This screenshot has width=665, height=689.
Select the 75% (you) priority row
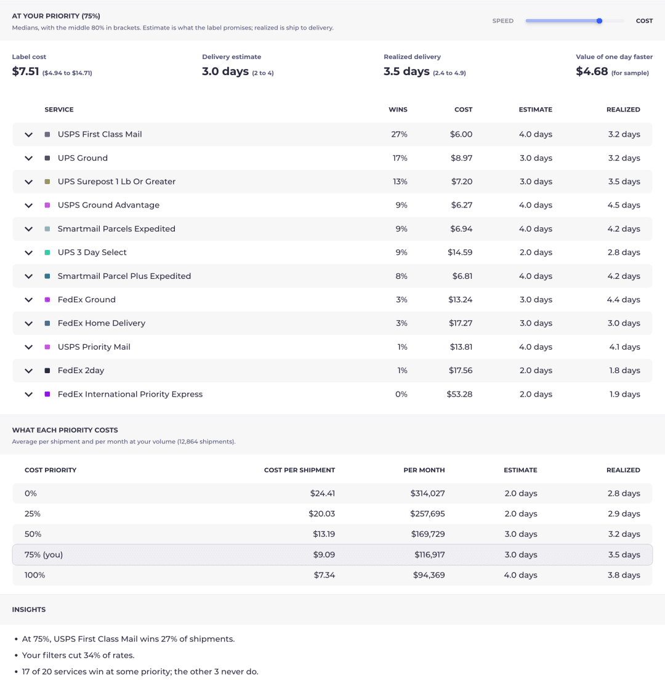pos(332,555)
